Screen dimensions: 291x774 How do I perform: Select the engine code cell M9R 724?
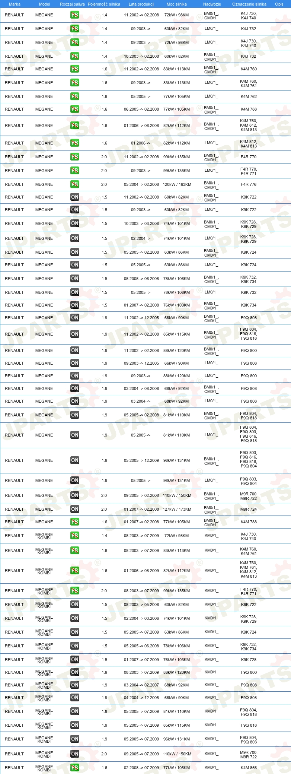click(249, 509)
